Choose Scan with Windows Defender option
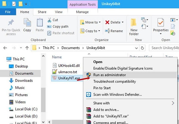 pos(117,95)
